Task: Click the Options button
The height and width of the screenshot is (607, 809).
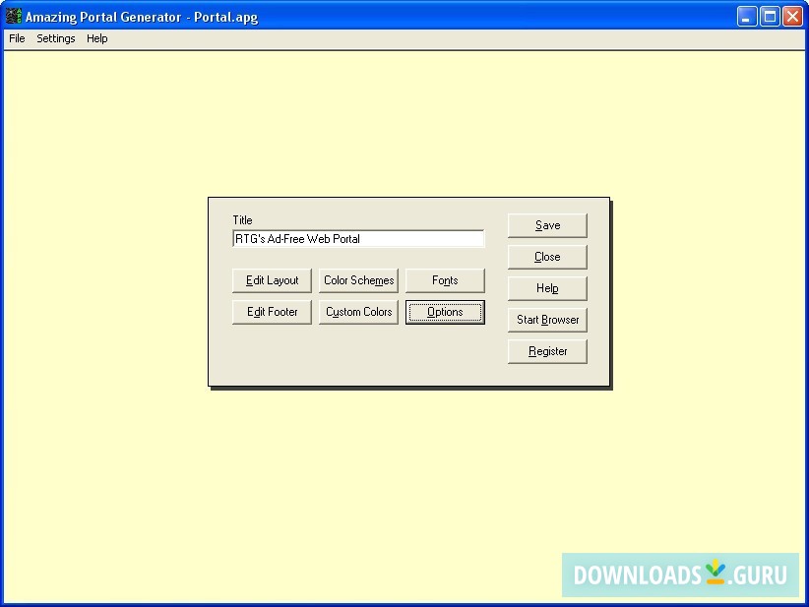Action: click(445, 312)
